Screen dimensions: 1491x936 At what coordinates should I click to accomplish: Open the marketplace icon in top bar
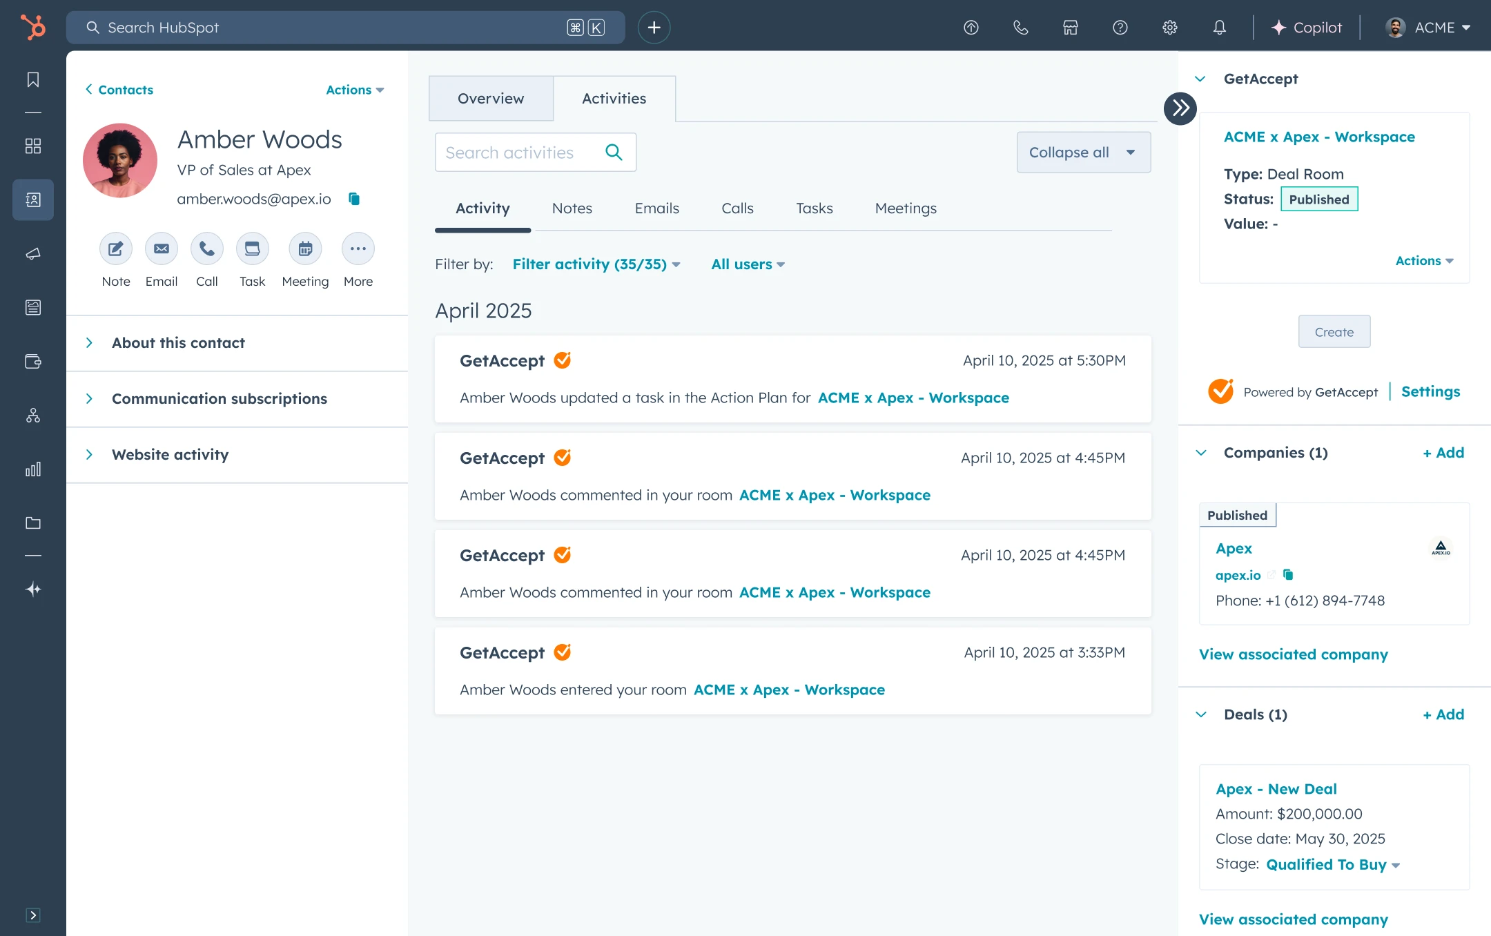coord(1070,28)
